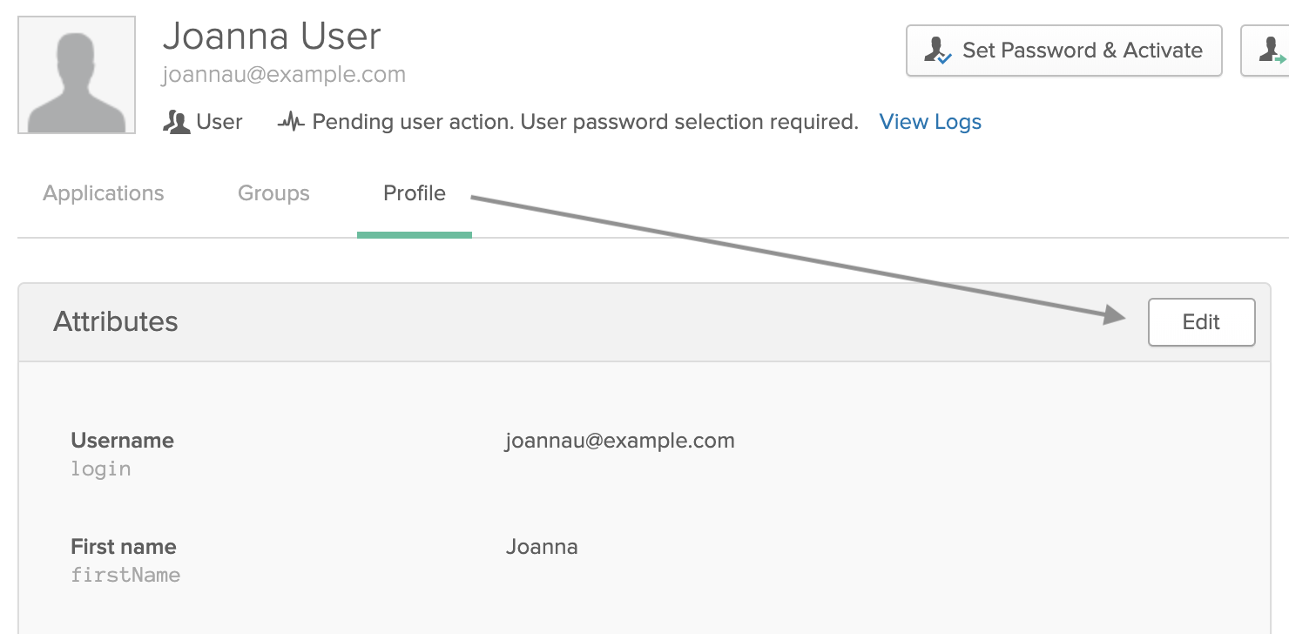Click the person-checkmark icon in Set Password button

pos(938,51)
